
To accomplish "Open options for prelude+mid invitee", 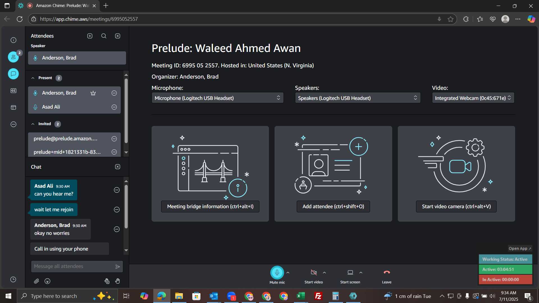I will click(x=114, y=152).
